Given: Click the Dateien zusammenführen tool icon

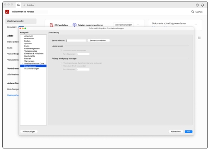Looking at the screenshot, I should (75, 25).
